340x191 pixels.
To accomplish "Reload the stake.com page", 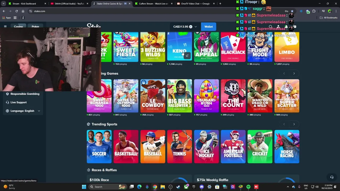I will click(x=16, y=11).
